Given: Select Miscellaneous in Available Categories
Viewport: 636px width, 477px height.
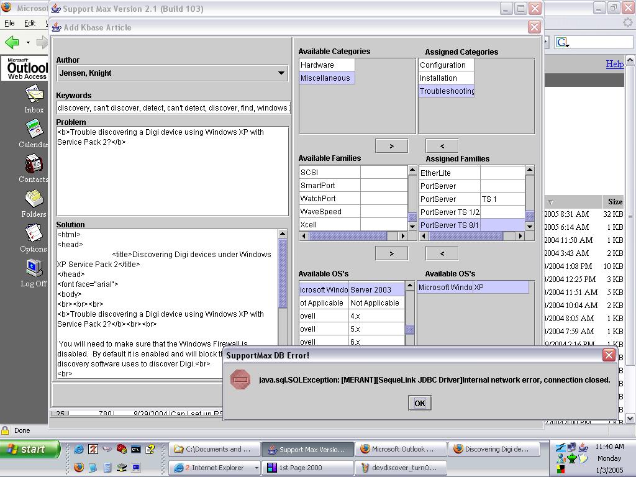Looking at the screenshot, I should click(x=325, y=78).
